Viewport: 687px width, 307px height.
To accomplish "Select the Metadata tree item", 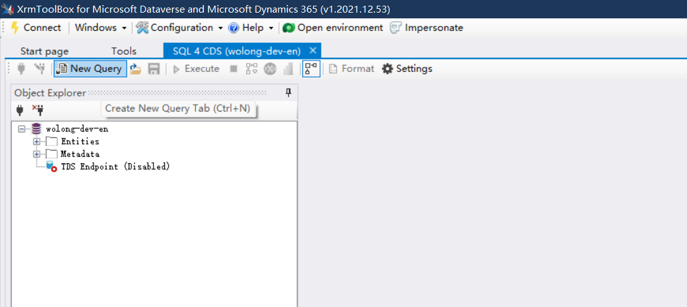I will click(x=80, y=154).
